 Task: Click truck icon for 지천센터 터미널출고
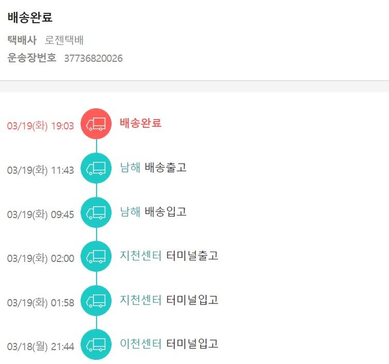pyautogui.click(x=96, y=256)
